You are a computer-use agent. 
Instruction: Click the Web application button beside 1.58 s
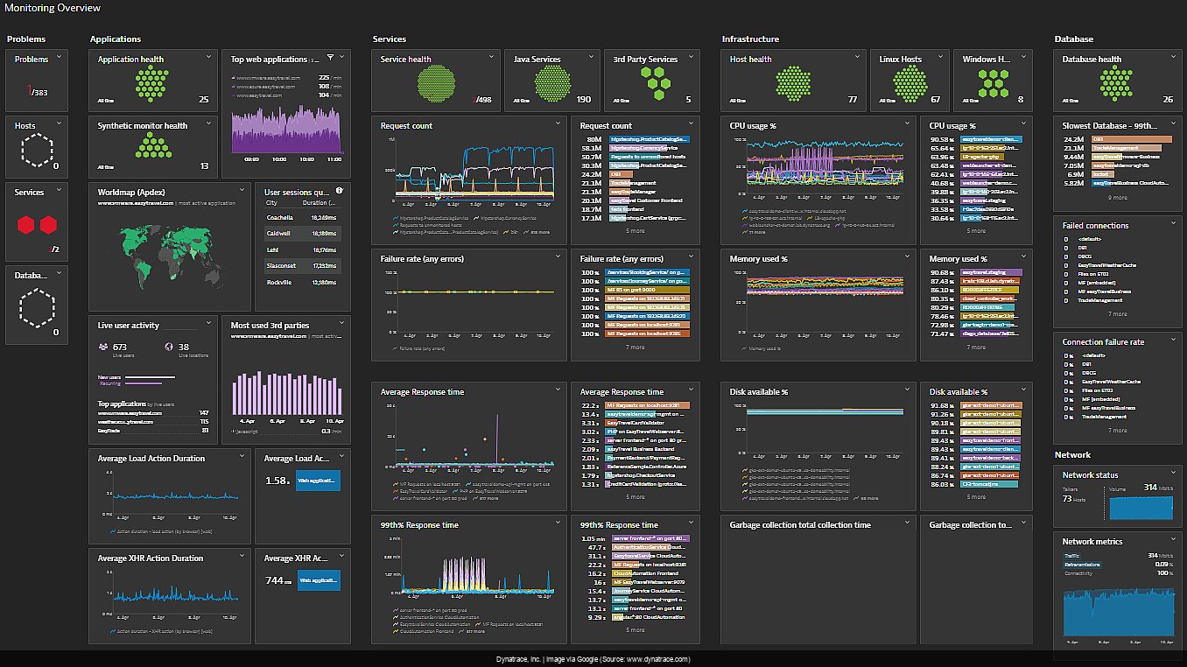pos(318,481)
